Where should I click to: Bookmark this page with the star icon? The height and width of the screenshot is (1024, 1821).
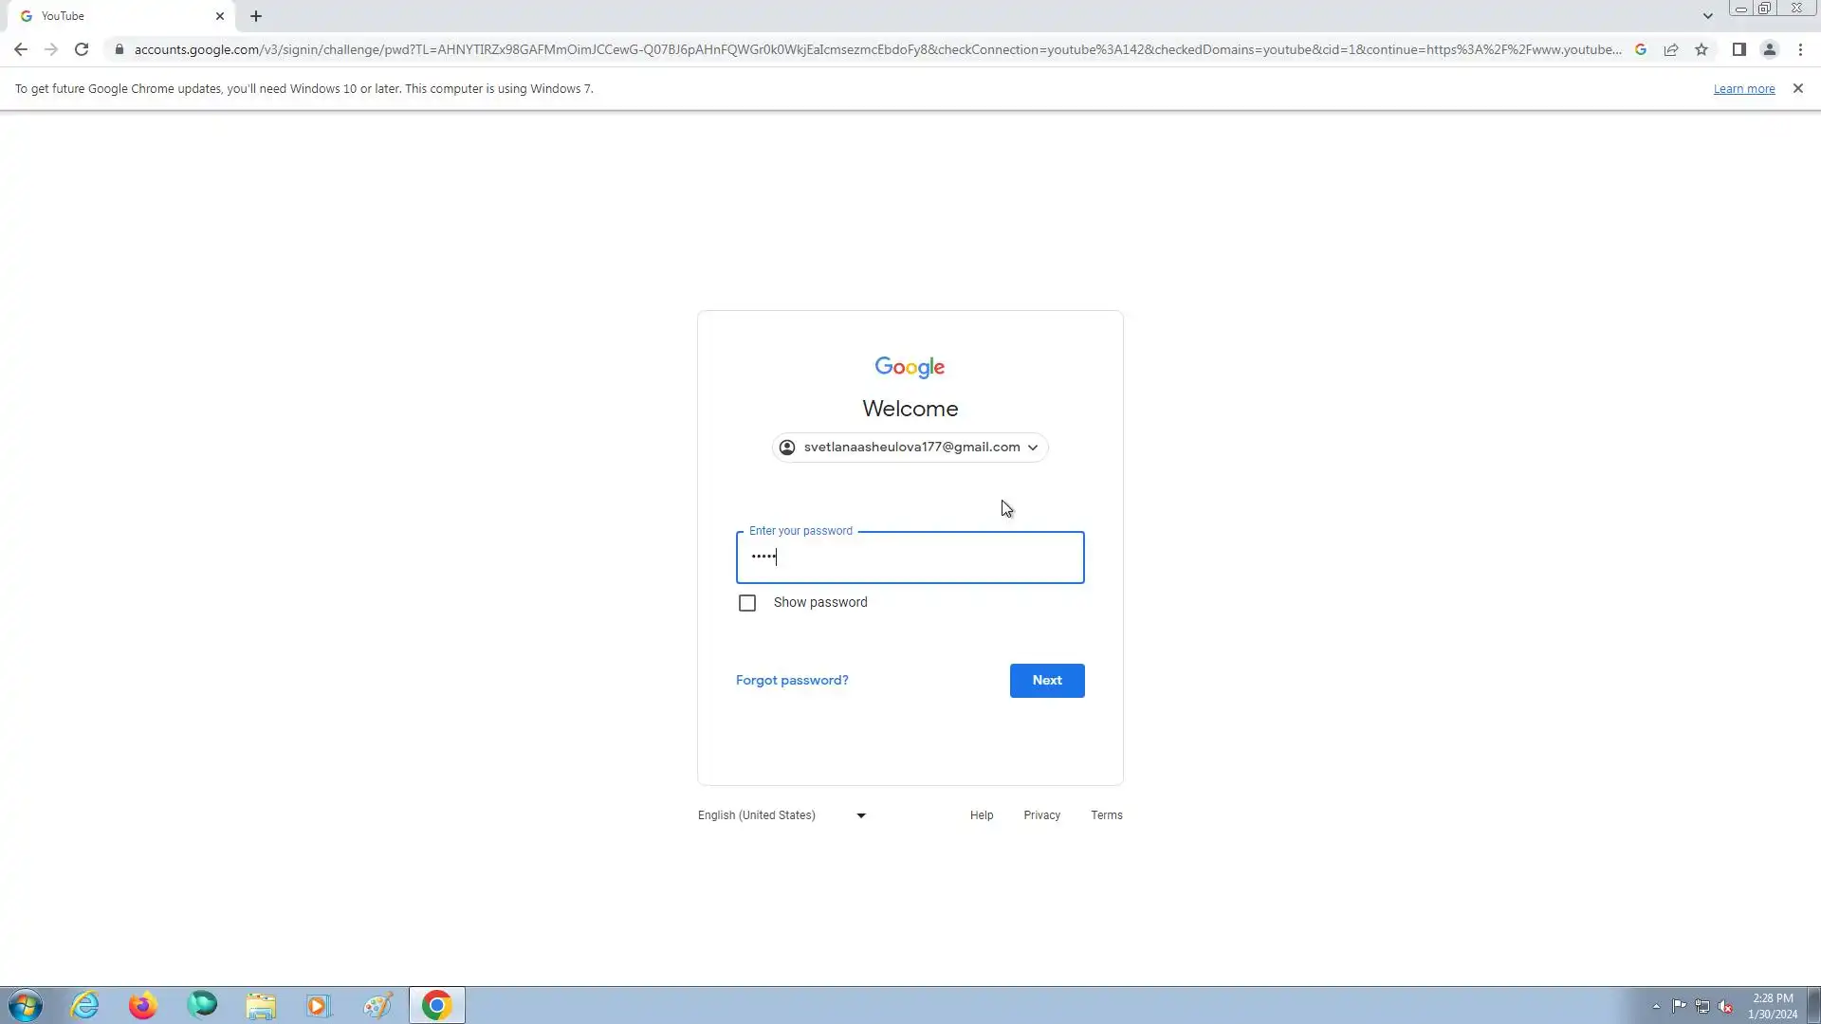click(x=1701, y=49)
